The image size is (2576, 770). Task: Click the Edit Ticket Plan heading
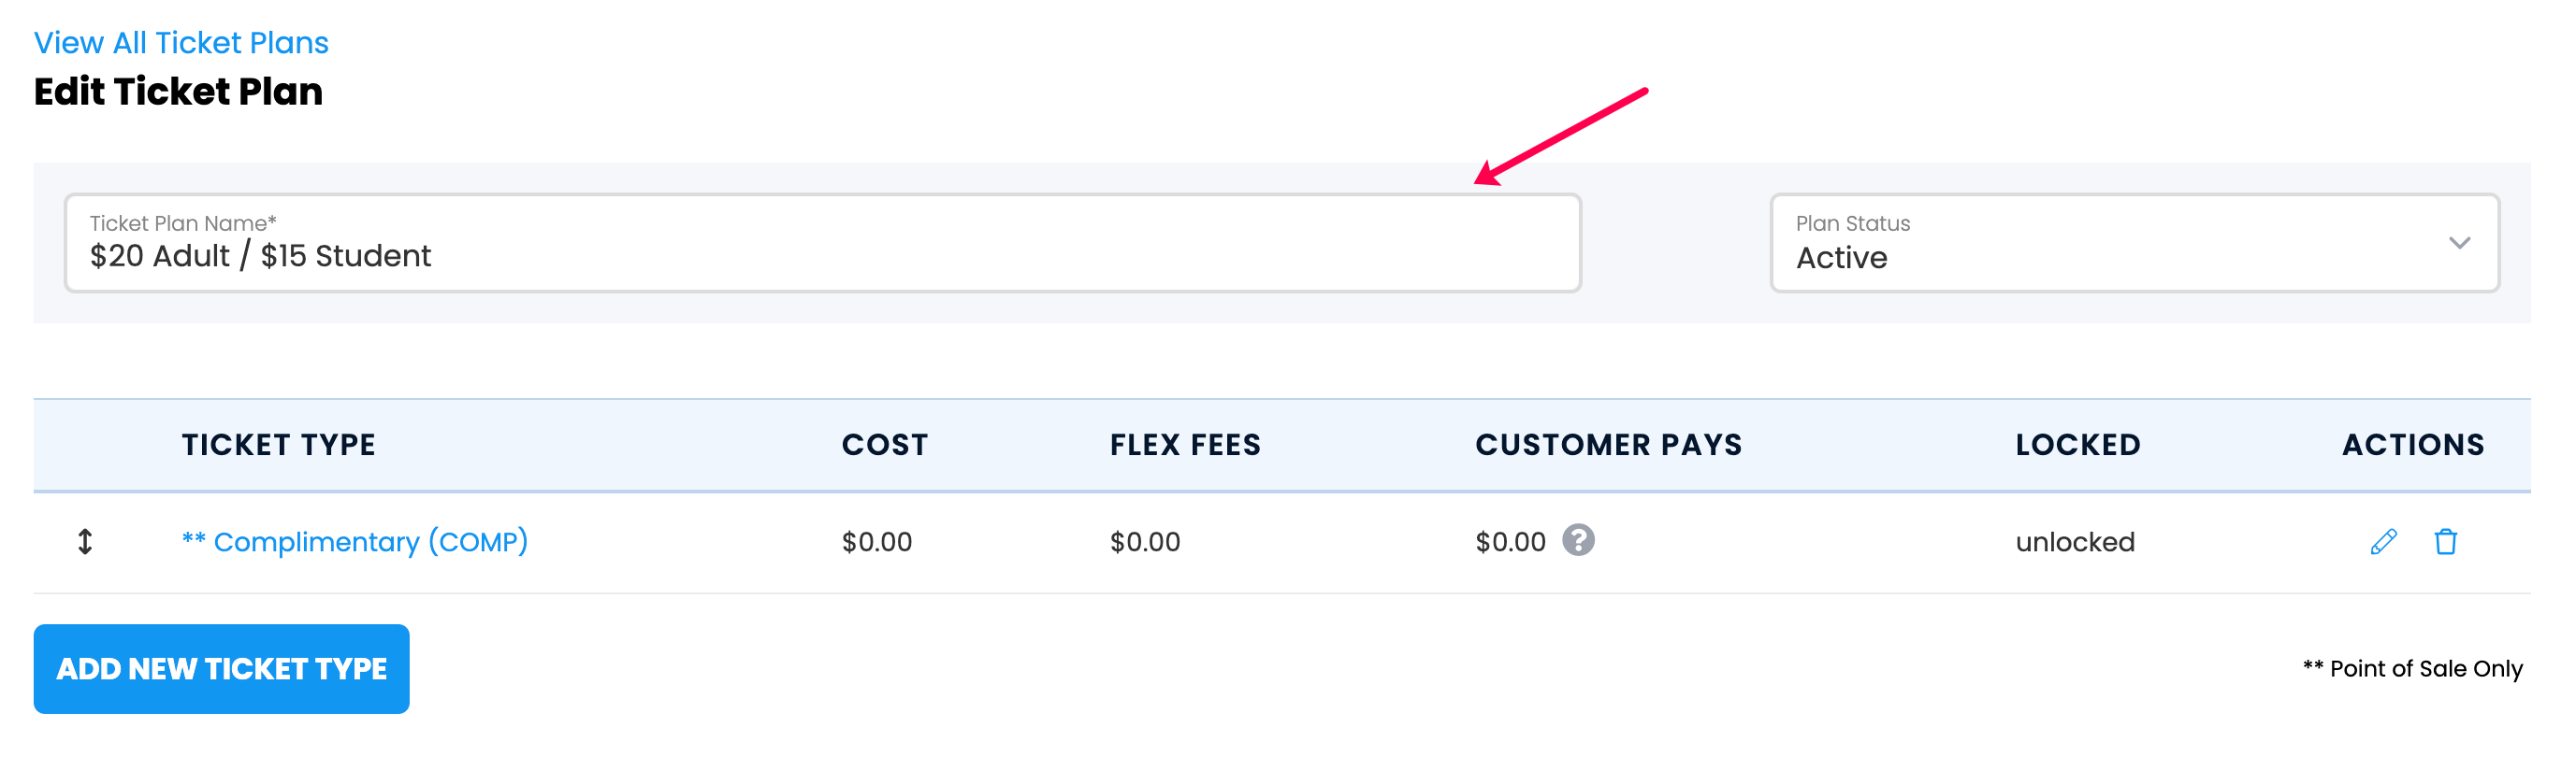point(178,92)
